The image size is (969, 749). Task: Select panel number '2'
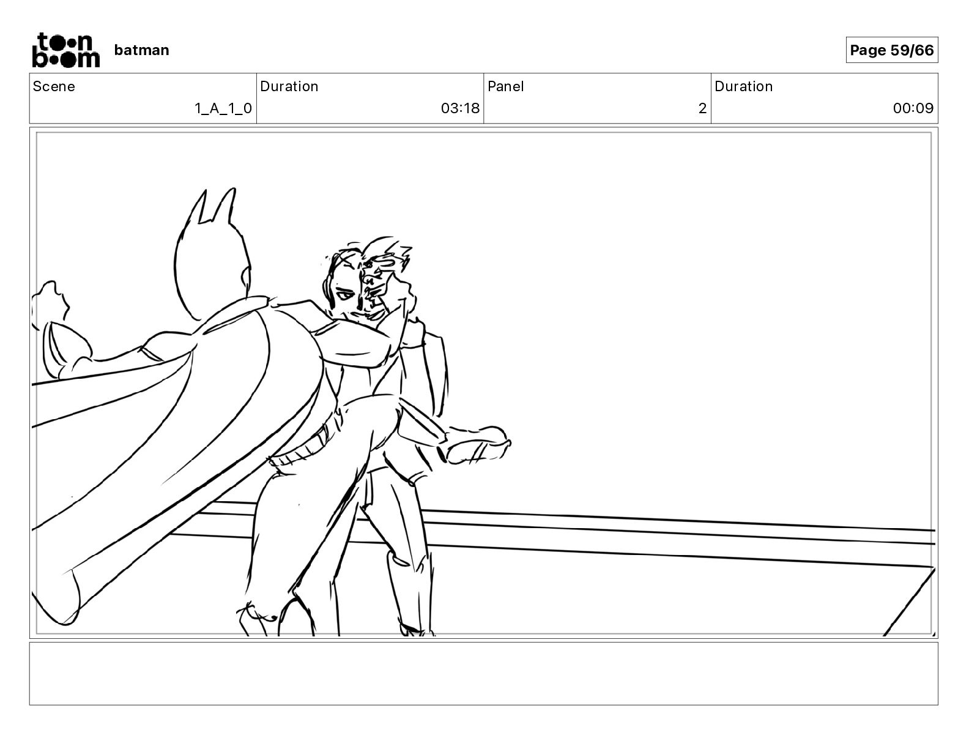coord(702,108)
